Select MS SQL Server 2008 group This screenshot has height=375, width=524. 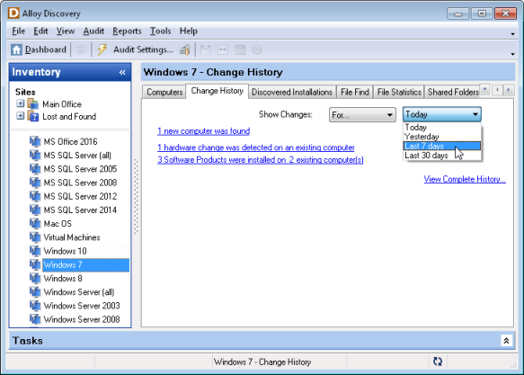click(80, 183)
